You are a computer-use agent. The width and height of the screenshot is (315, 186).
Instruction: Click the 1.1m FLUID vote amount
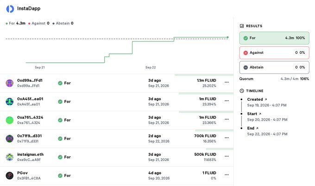point(207,80)
